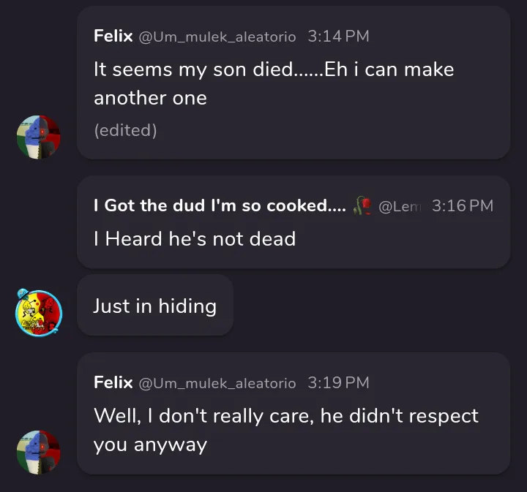Click @Um_mulek_aleatorio handle in the first message
This screenshot has height=492, width=527.
click(217, 37)
